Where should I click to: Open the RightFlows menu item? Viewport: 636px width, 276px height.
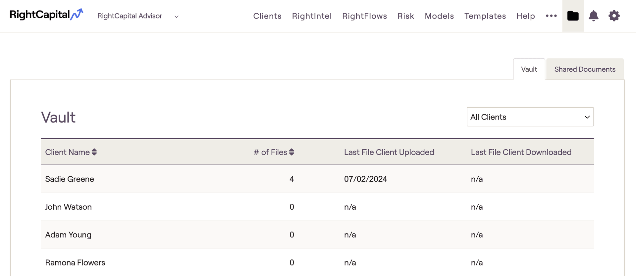click(x=364, y=16)
